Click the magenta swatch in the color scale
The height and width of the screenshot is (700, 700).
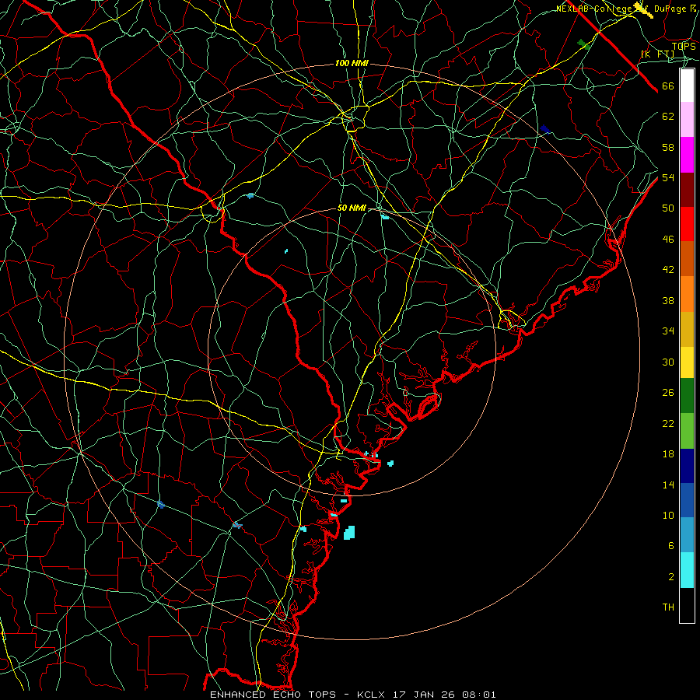tap(687, 155)
